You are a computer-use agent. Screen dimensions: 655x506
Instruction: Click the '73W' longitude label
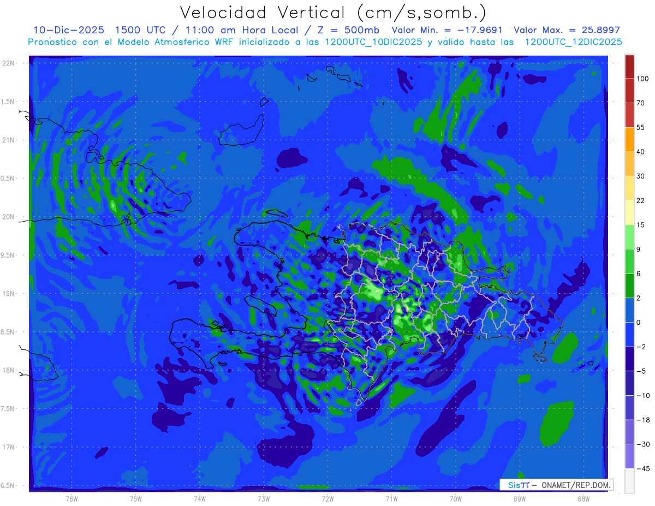264,499
